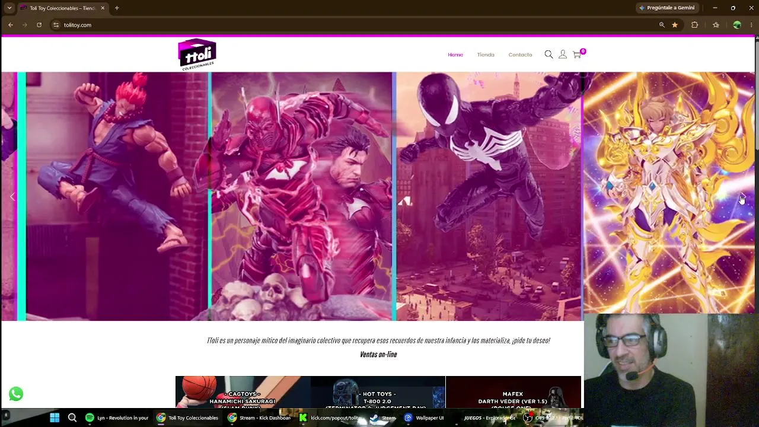Open the Chrome profile avatar
759x427 pixels.
click(x=737, y=25)
